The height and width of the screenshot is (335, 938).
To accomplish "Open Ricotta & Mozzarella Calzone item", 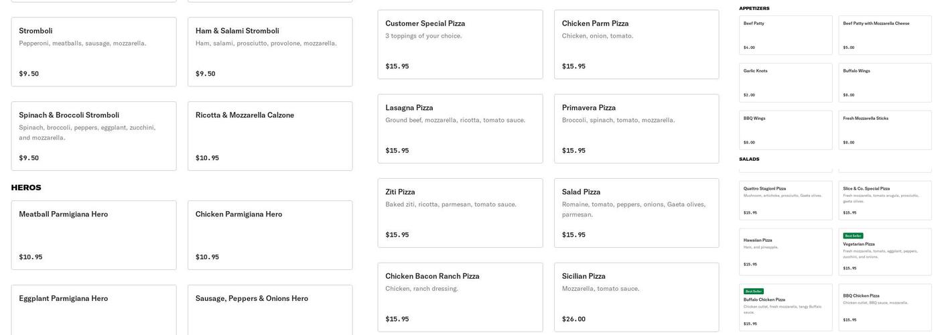I will [270, 136].
